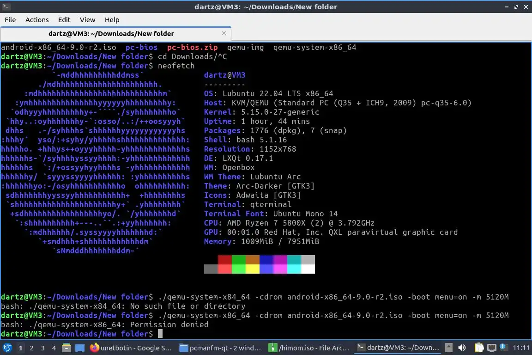This screenshot has height=355, width=532.
Task: Click the dark green color block
Action: coord(238,260)
